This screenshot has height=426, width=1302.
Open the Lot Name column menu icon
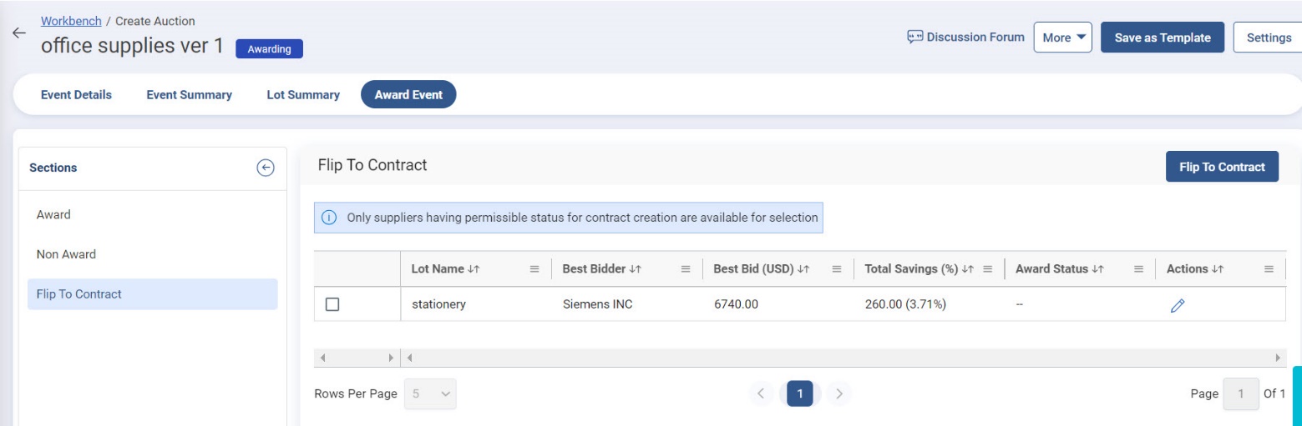[x=534, y=269]
